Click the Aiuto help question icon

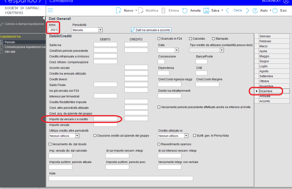pos(255,11)
